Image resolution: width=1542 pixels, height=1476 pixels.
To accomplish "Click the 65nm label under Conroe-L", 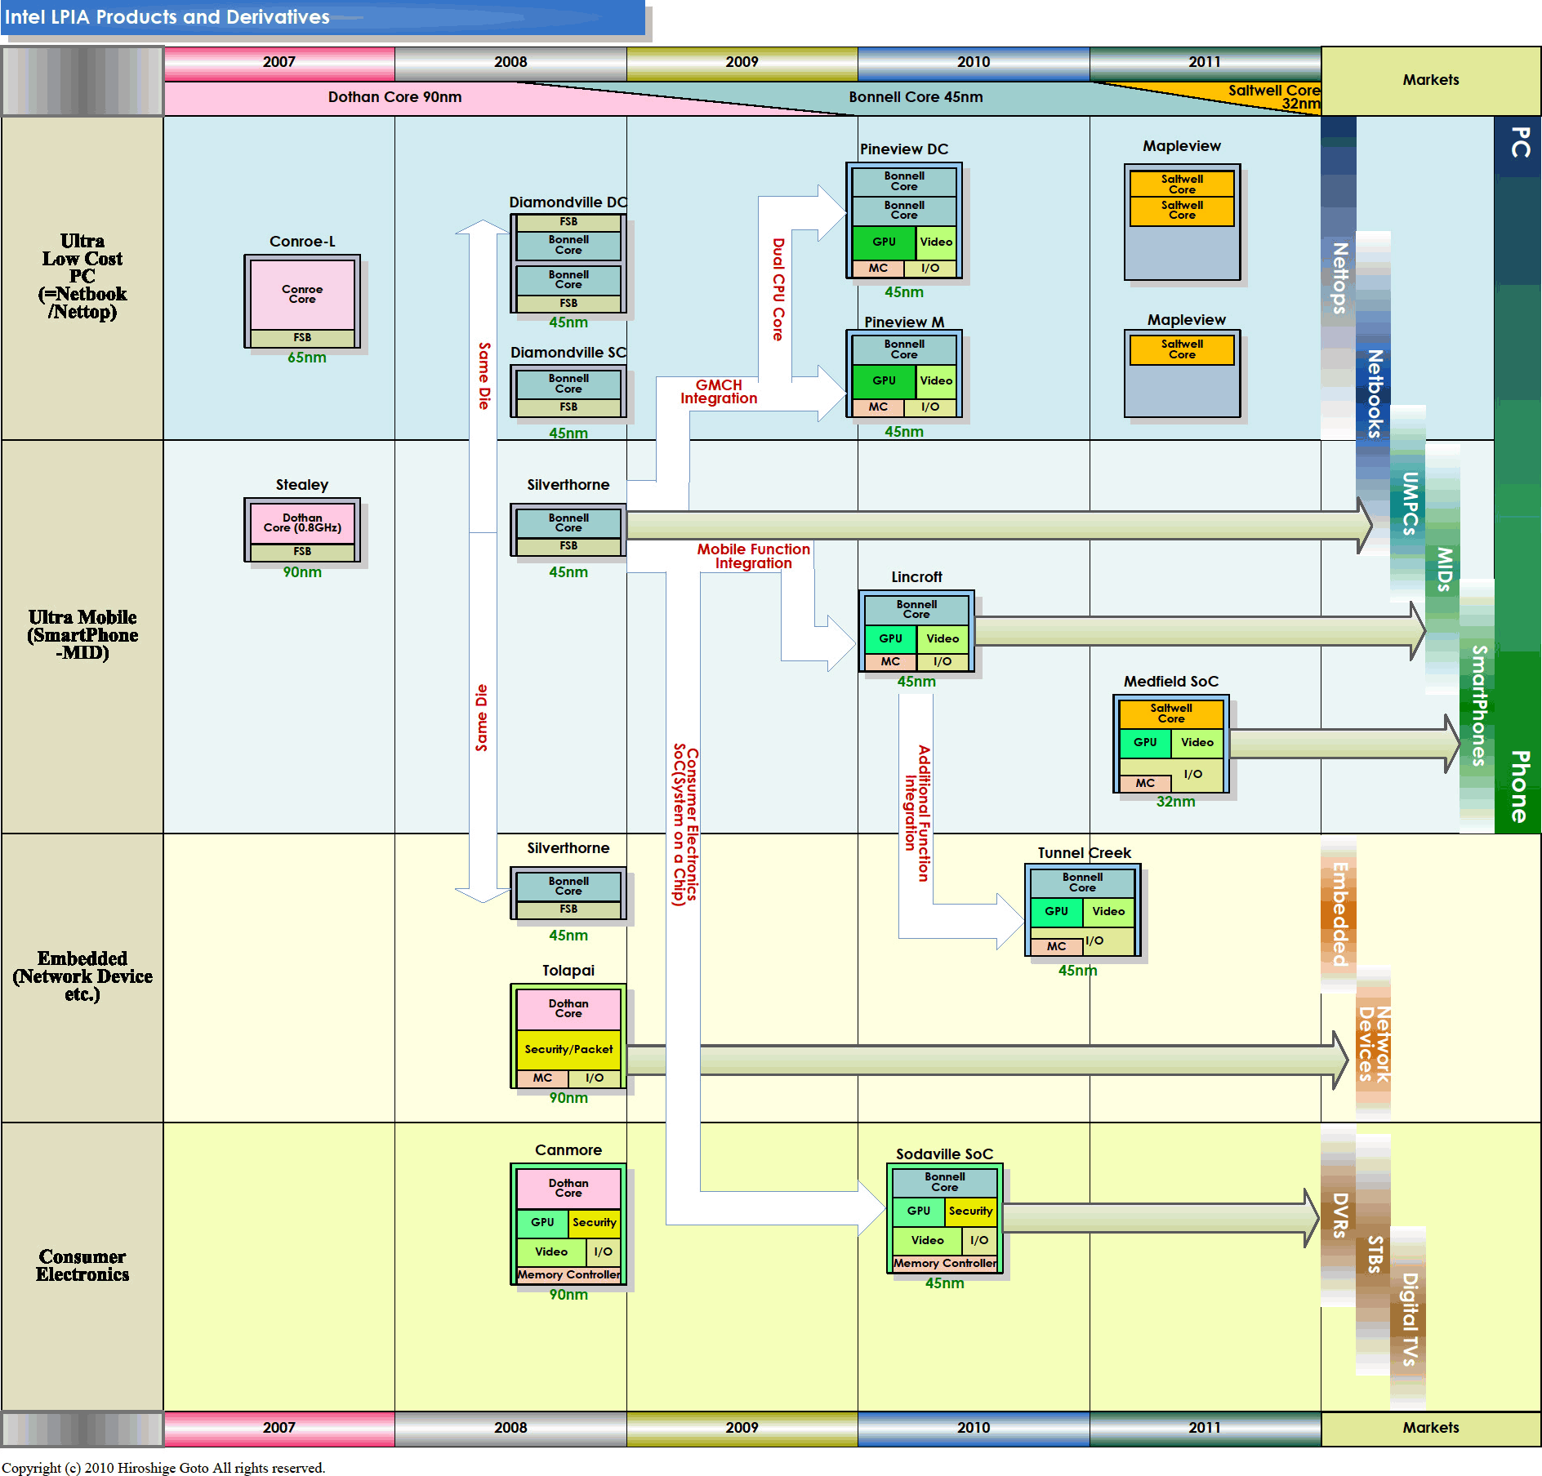I will click(306, 358).
